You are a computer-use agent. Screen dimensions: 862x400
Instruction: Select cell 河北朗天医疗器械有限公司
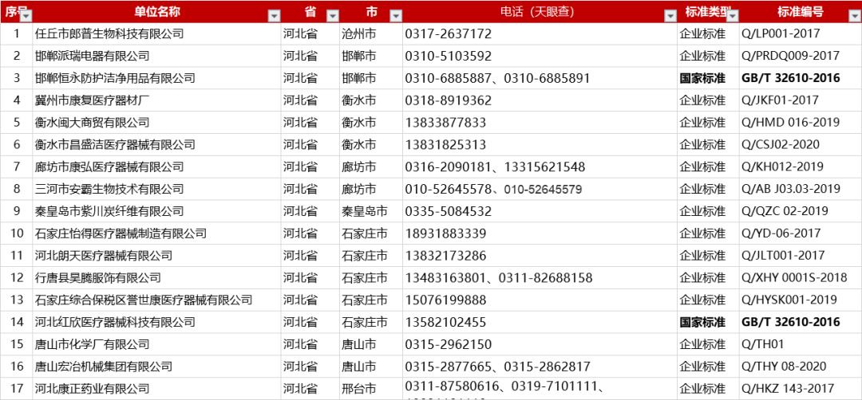(x=156, y=256)
